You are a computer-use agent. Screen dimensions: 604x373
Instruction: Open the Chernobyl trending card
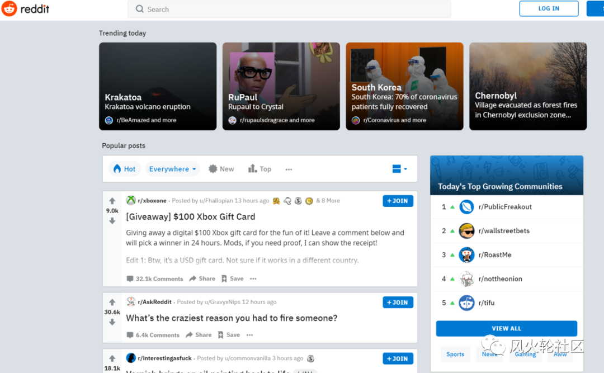tap(528, 86)
